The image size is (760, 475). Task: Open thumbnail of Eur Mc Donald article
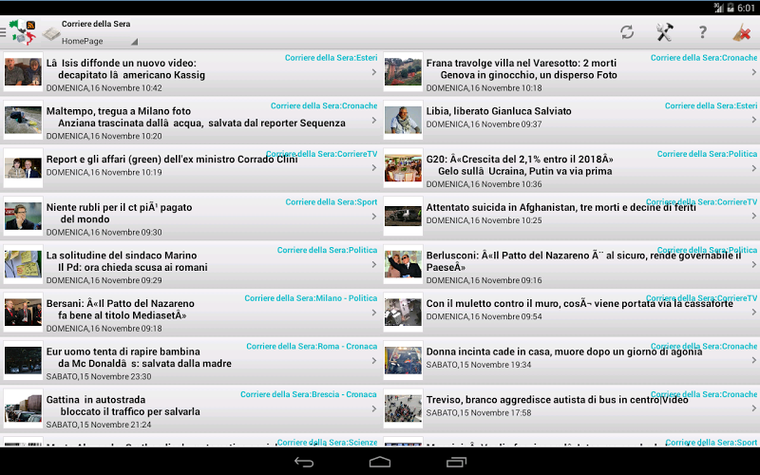pos(23,360)
